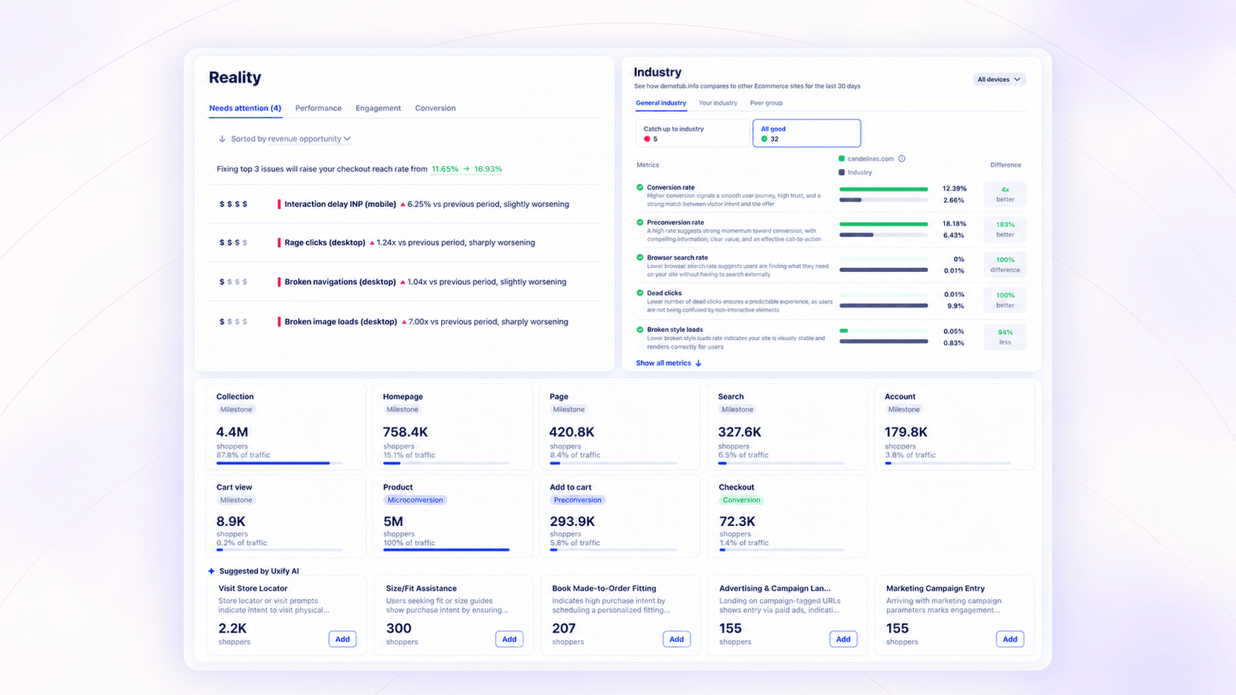
Task: Open Add to cart preconversion card
Action: 620,516
